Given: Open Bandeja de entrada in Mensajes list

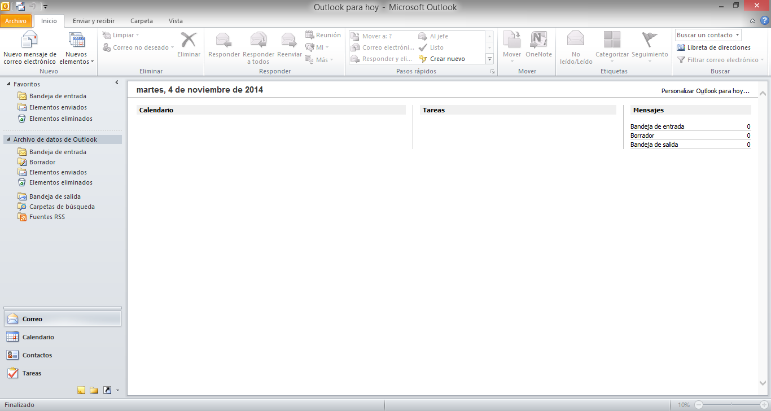Looking at the screenshot, I should [x=657, y=126].
